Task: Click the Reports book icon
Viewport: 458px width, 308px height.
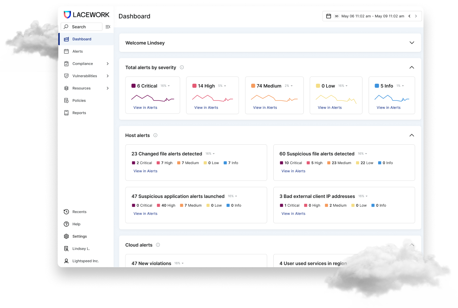Action: pos(66,113)
